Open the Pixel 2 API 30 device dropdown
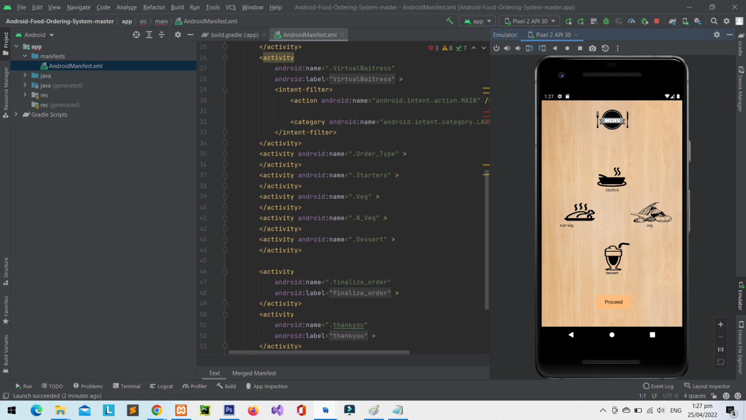Viewport: 746px width, 420px height. coord(529,21)
